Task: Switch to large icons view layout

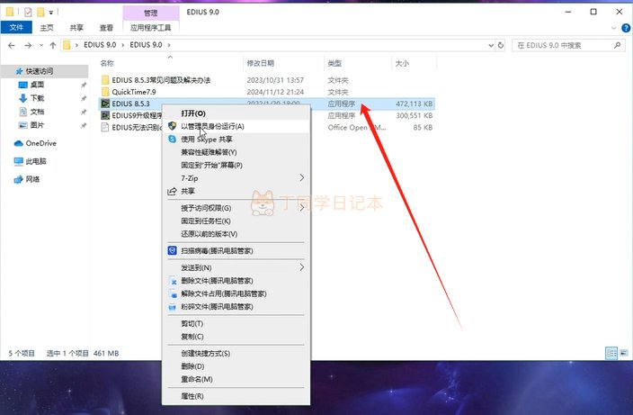Action: [x=624, y=353]
